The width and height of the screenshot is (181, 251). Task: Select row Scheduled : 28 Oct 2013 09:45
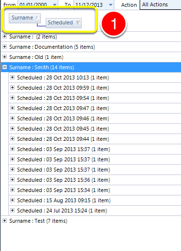(95, 129)
